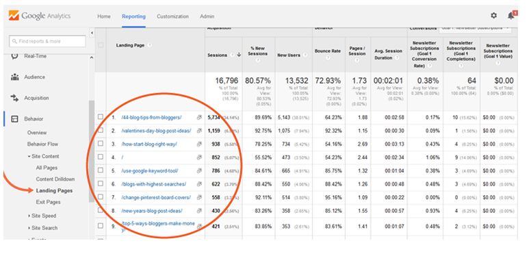Switch to the Customization tab
529x254 pixels.
[172, 16]
